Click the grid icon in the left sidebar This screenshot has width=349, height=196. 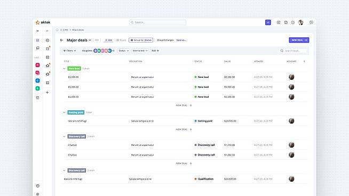(37, 40)
